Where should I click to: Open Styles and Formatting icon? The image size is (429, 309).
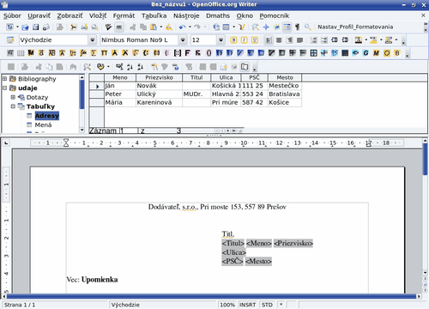pyautogui.click(x=10, y=40)
